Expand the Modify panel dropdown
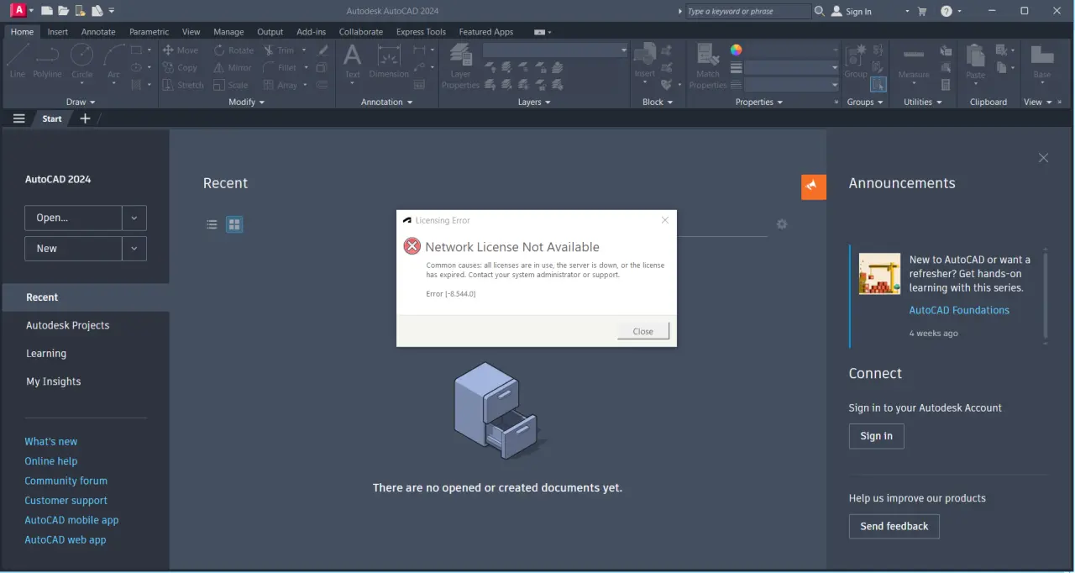 246,102
